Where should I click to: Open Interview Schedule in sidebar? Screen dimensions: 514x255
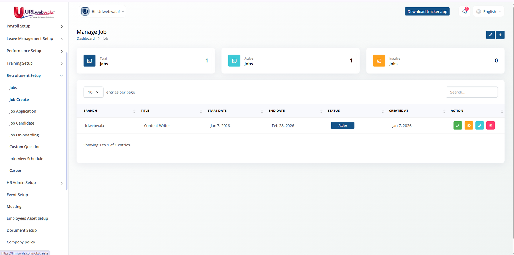point(26,159)
